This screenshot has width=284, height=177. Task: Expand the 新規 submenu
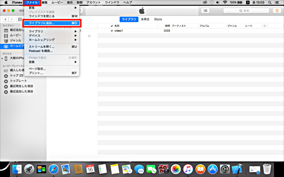click(x=53, y=8)
